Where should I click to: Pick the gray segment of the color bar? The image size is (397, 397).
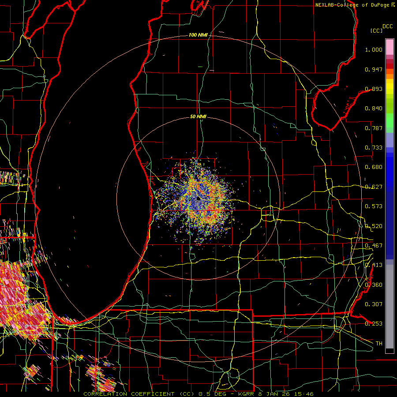390,307
